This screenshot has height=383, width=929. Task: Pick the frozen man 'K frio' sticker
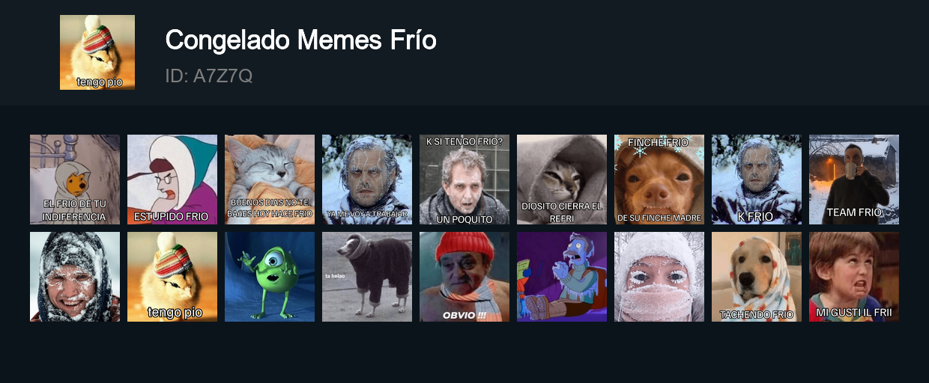(757, 180)
